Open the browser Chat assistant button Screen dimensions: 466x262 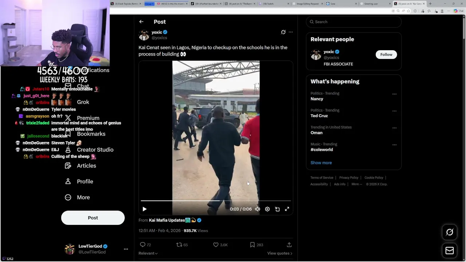[x=458, y=11]
